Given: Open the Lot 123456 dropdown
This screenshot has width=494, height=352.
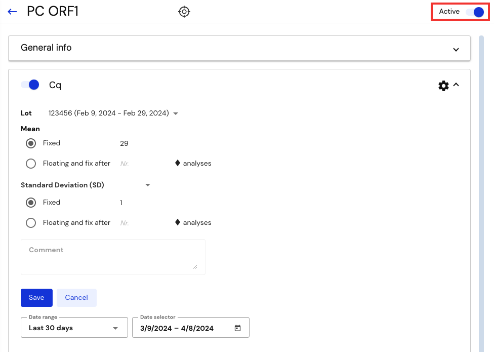Looking at the screenshot, I should tap(113, 113).
